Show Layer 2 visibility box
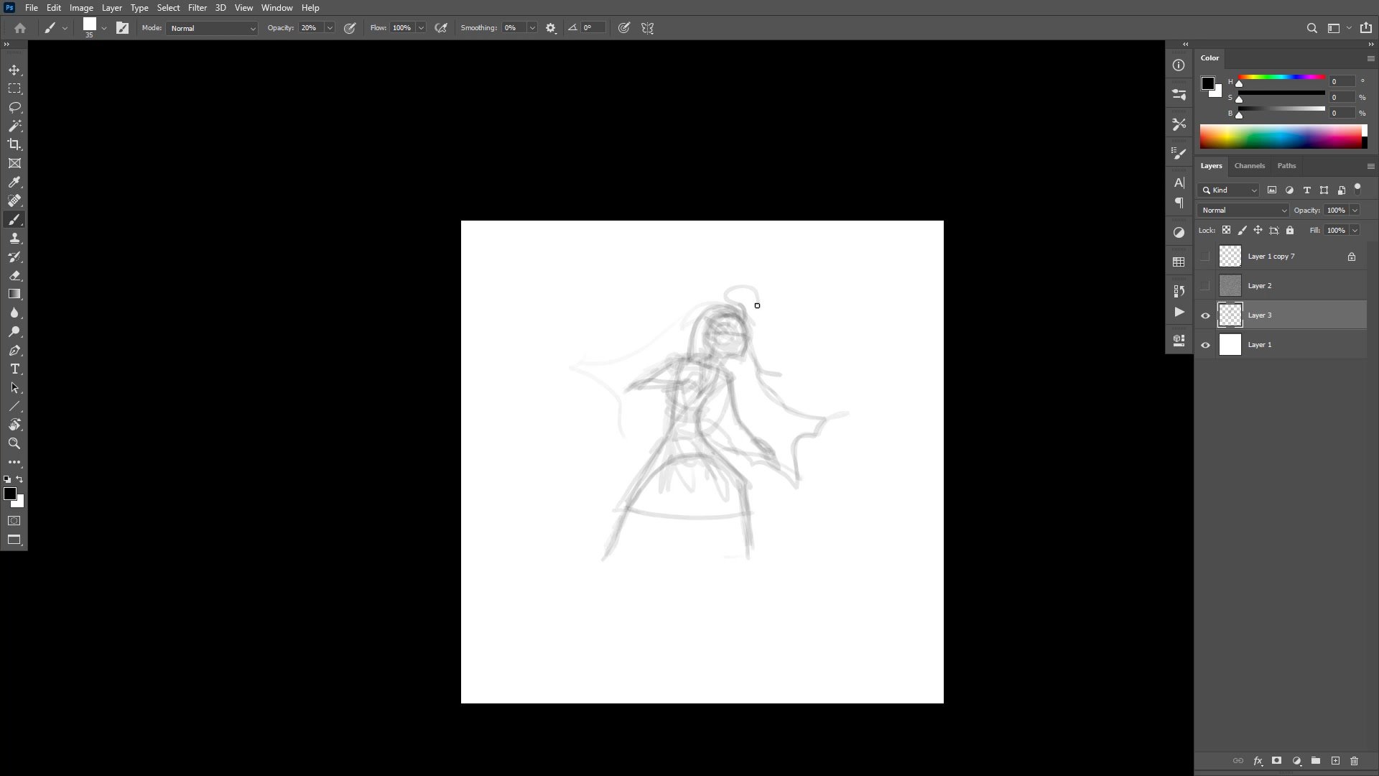1379x776 pixels. [1205, 286]
